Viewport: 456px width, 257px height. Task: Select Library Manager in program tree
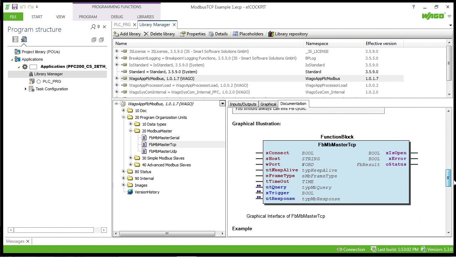(45, 74)
